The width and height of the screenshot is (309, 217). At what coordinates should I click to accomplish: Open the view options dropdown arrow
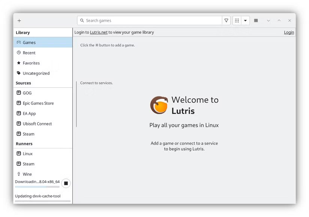[245, 21]
